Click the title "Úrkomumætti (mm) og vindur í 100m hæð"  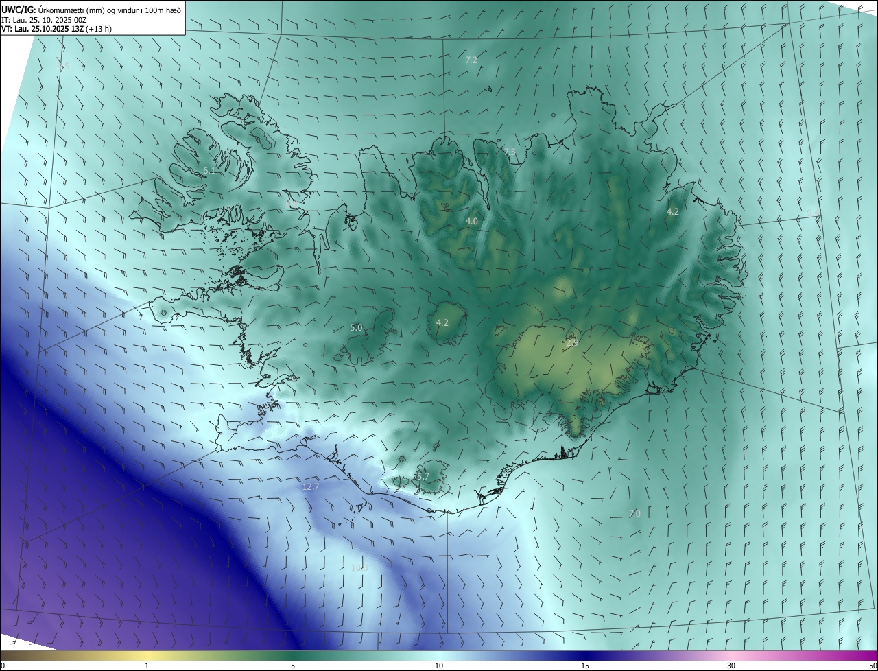tap(110, 10)
